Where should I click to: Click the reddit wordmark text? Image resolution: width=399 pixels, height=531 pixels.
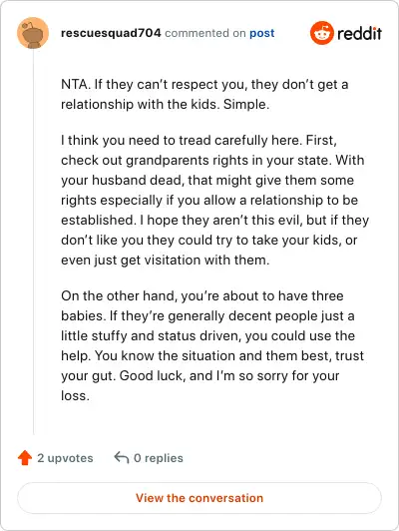point(359,33)
